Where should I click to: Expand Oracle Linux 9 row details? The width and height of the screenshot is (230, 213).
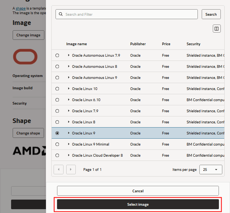69,133
